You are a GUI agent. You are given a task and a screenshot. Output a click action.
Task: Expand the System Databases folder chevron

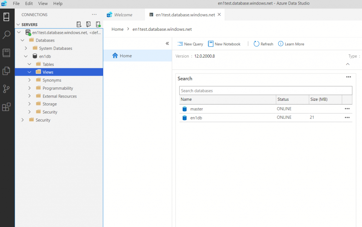click(26, 48)
